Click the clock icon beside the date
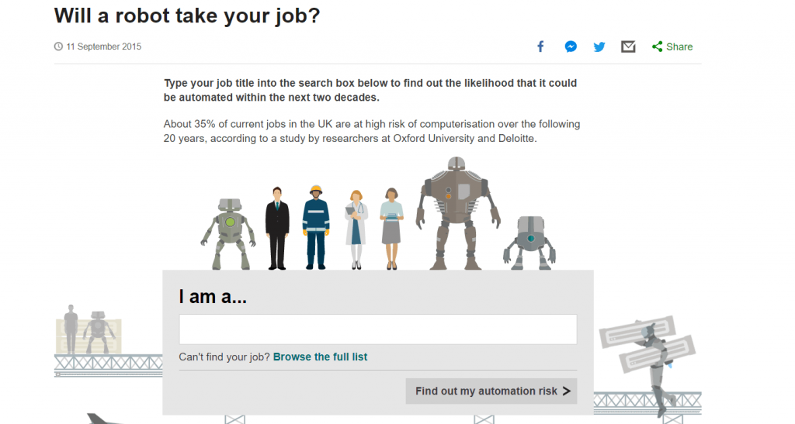Screen dimensions: 795x424 click(x=59, y=47)
